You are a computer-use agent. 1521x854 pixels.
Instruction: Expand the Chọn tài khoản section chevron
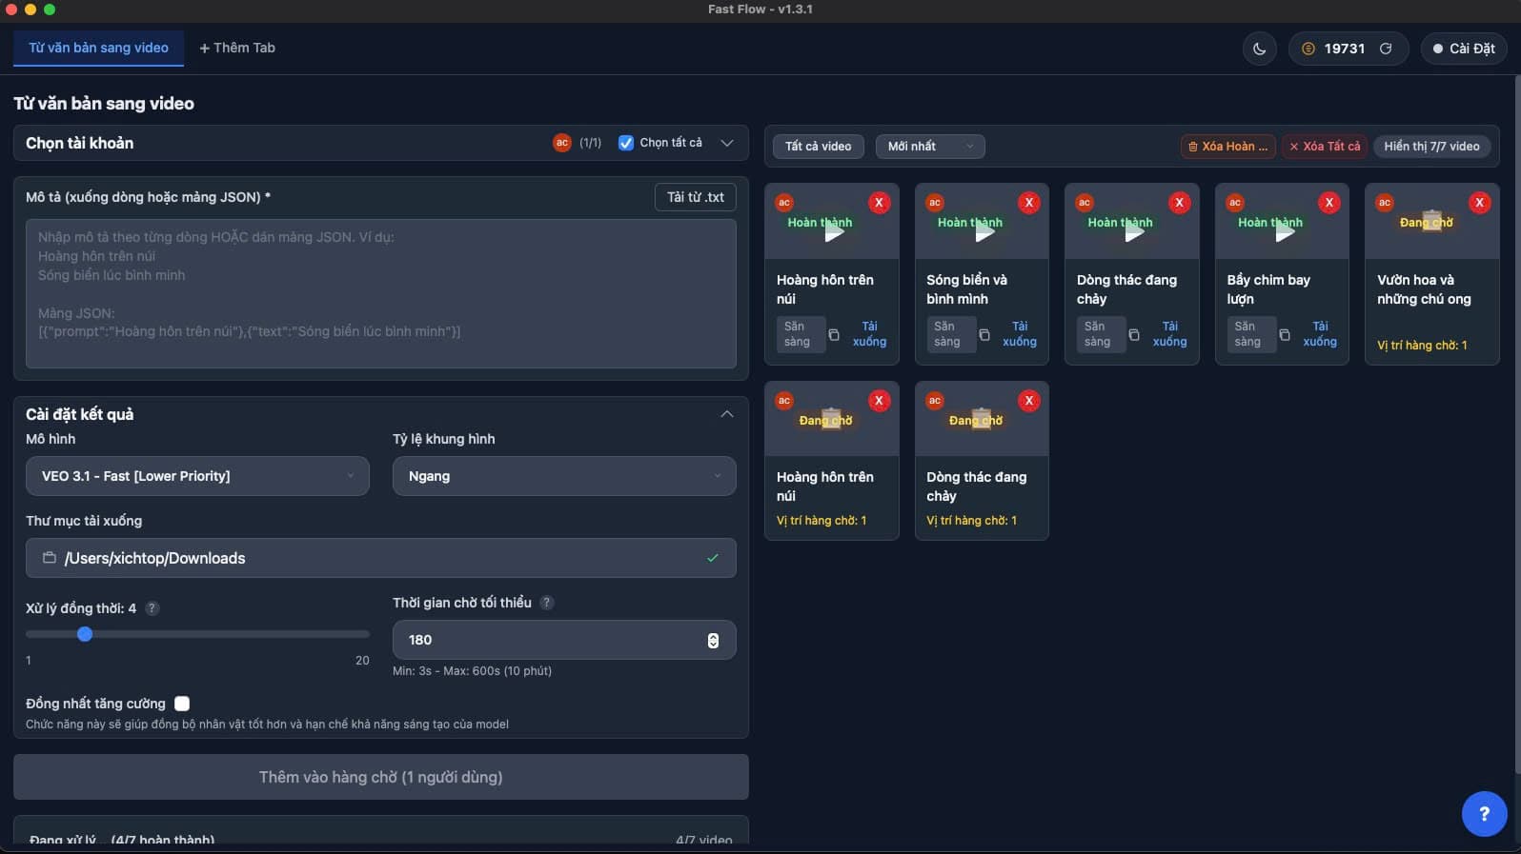[727, 143]
